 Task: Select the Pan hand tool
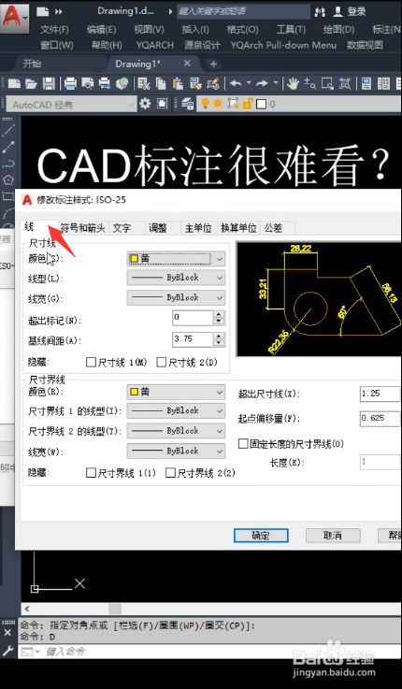pyautogui.click(x=293, y=82)
